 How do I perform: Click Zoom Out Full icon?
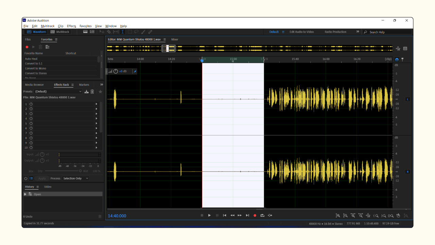click(368, 215)
